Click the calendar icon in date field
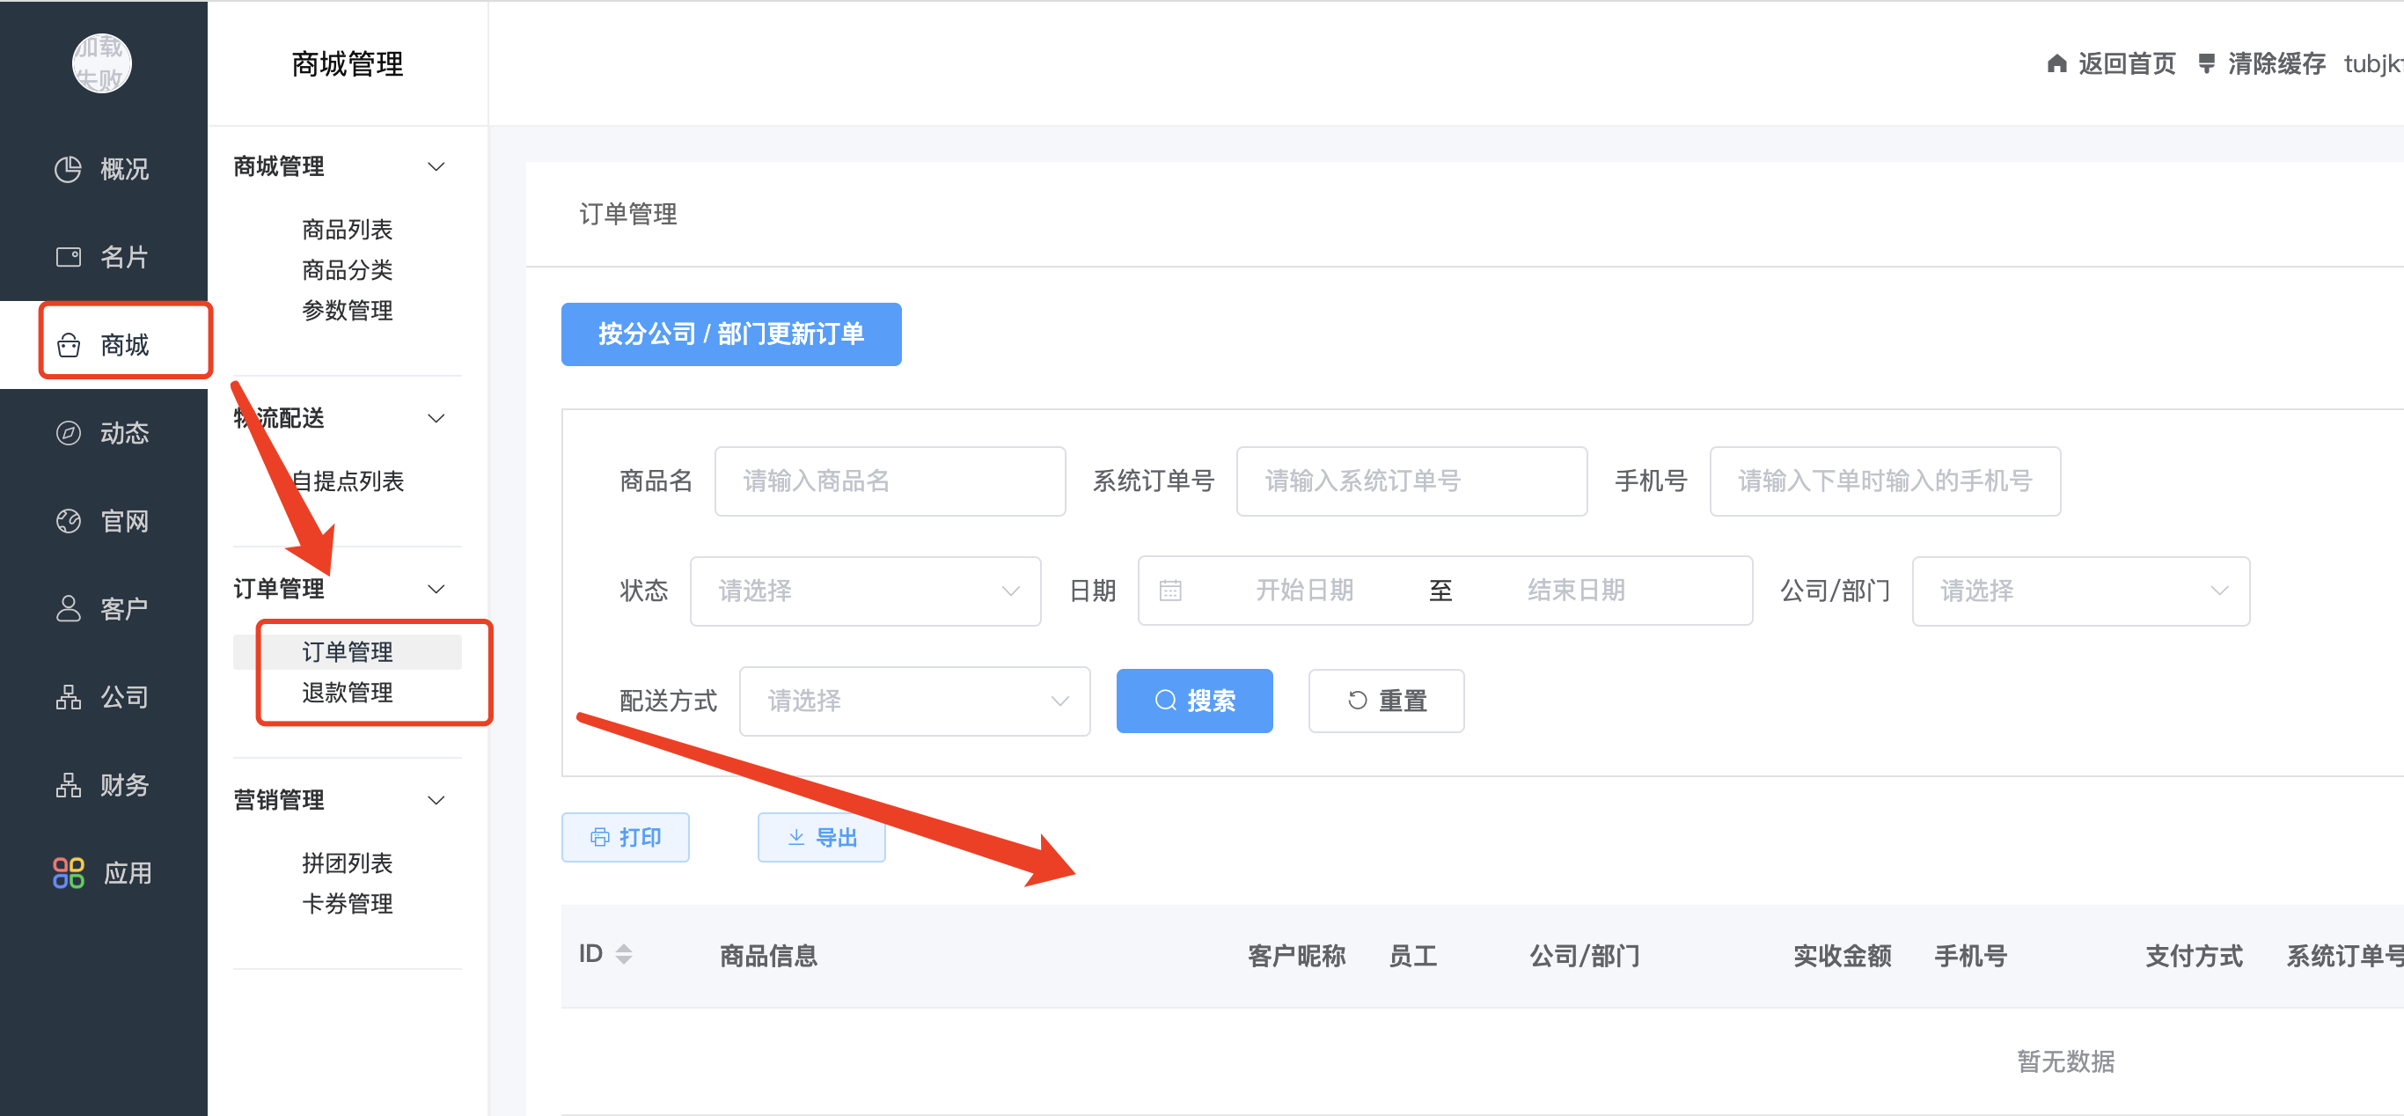The height and width of the screenshot is (1116, 2404). [1170, 591]
